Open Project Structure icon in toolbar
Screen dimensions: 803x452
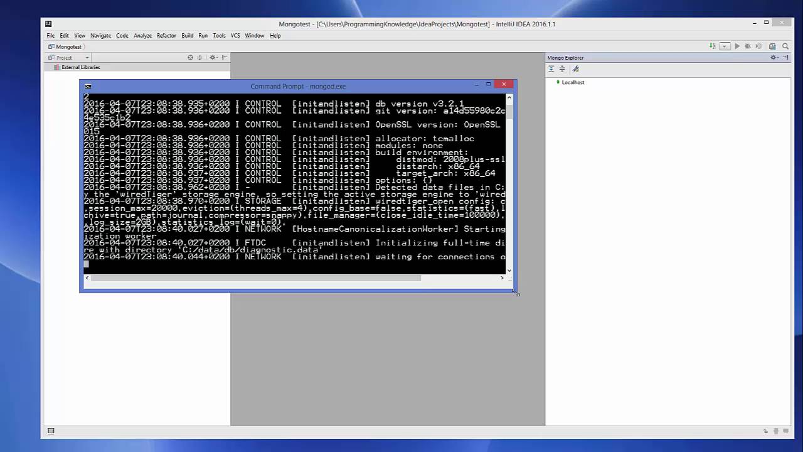tap(772, 46)
